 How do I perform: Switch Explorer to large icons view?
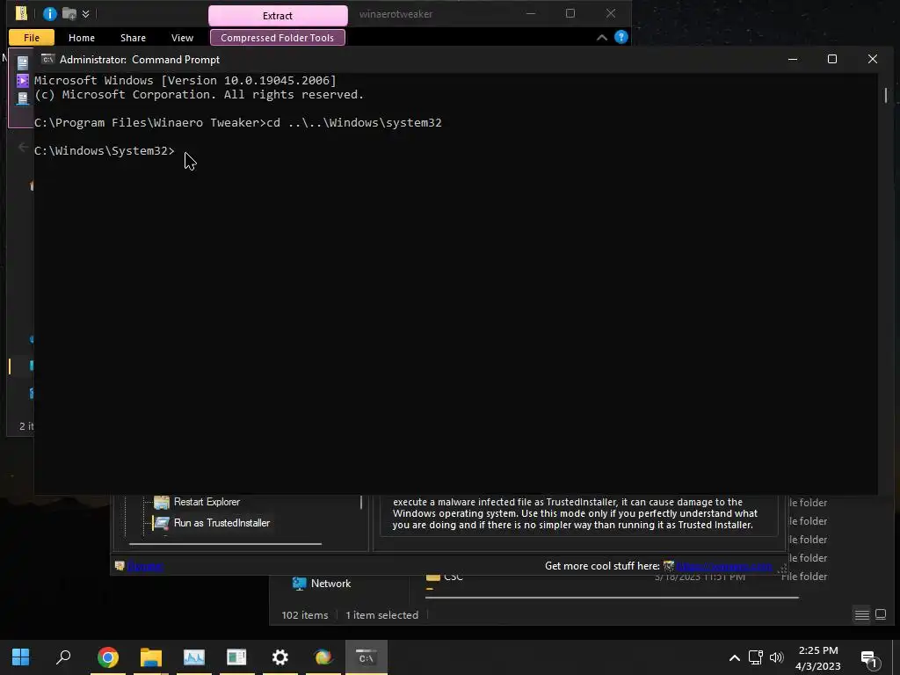881,614
